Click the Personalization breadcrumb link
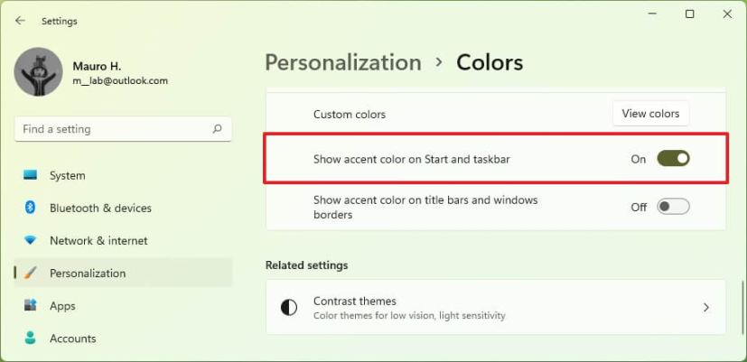747x362 pixels. tap(343, 62)
